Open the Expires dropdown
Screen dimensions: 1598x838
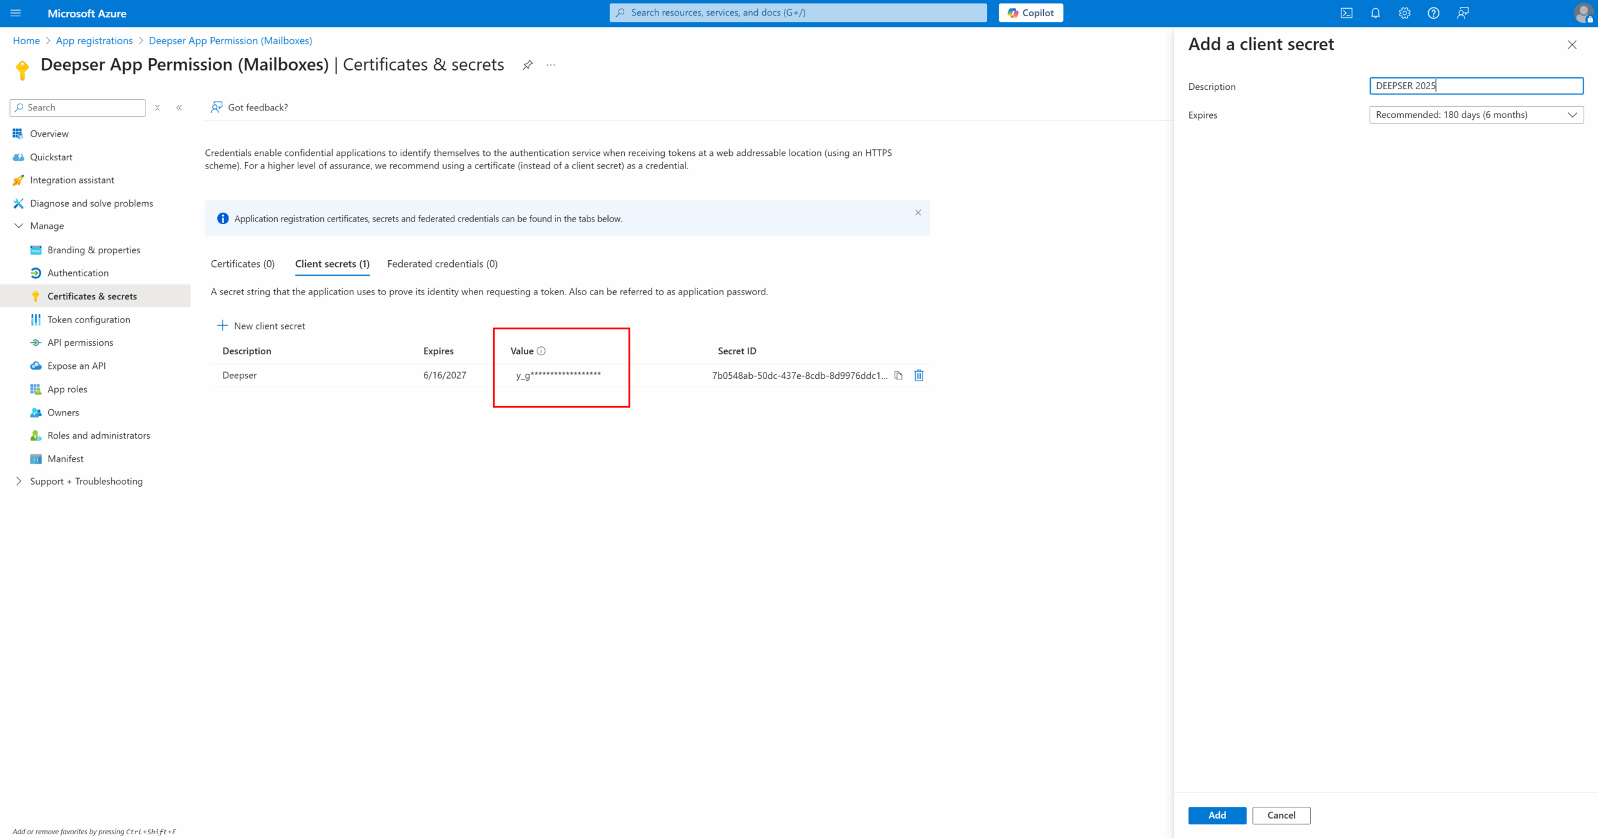[x=1476, y=115]
